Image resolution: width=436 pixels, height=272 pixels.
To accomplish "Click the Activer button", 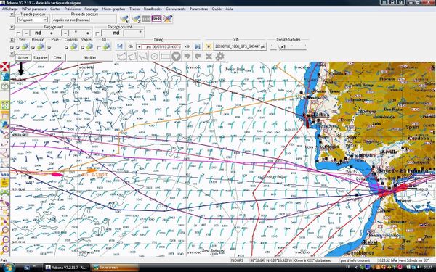I will tap(23, 58).
